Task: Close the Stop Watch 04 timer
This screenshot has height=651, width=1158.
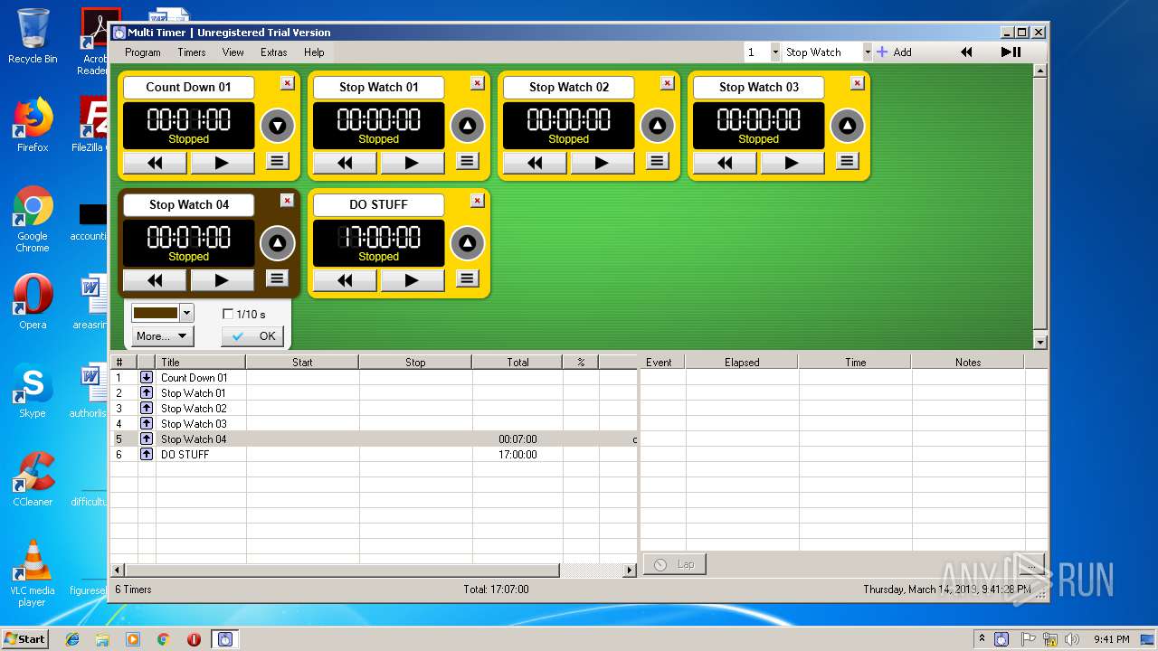Action: (x=287, y=201)
